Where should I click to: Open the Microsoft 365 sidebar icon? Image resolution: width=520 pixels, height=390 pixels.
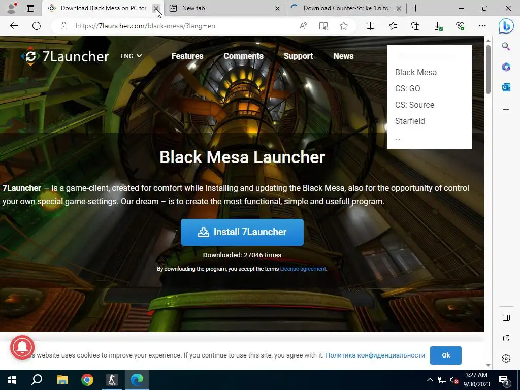(x=506, y=67)
